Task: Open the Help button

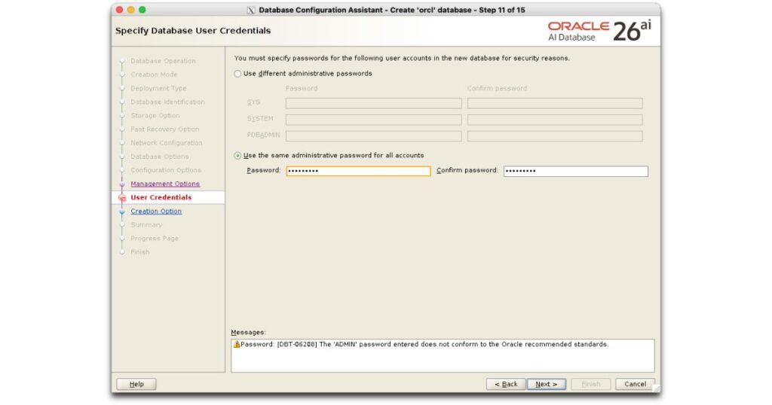Action: click(136, 385)
